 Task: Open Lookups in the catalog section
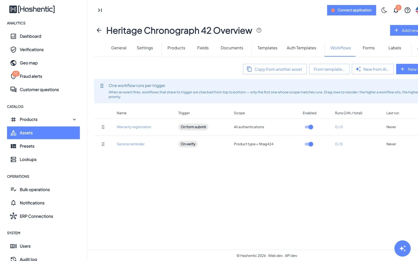coord(43,159)
